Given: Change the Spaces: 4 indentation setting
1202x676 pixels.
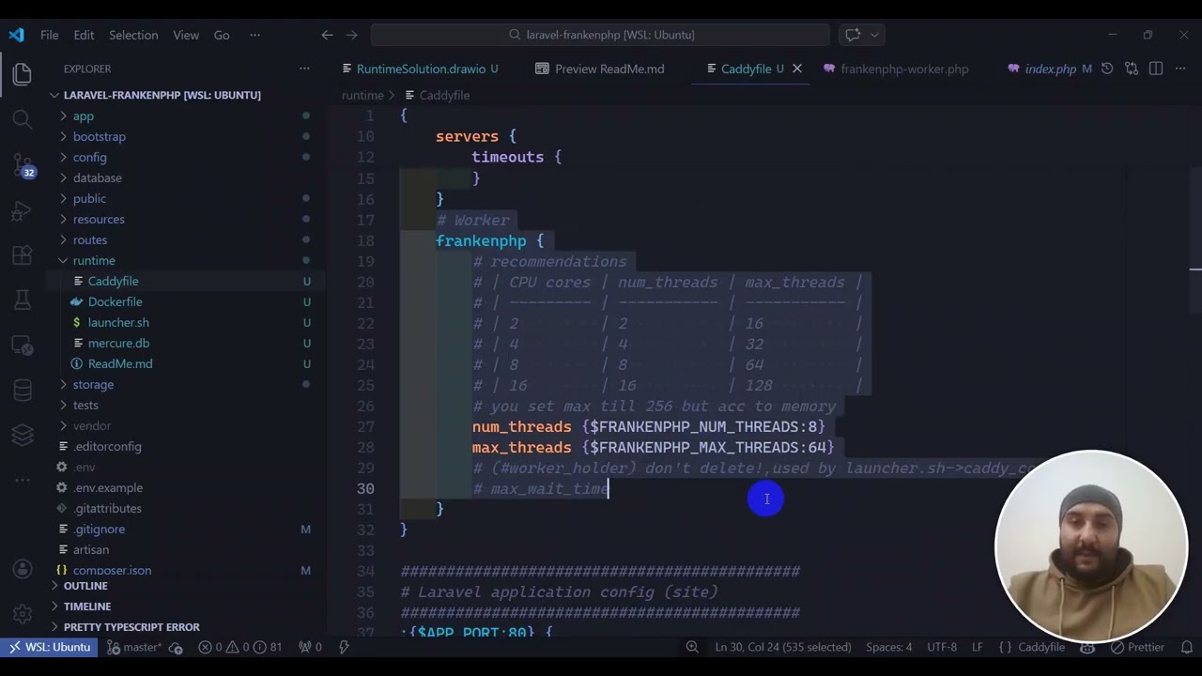Looking at the screenshot, I should 888,647.
